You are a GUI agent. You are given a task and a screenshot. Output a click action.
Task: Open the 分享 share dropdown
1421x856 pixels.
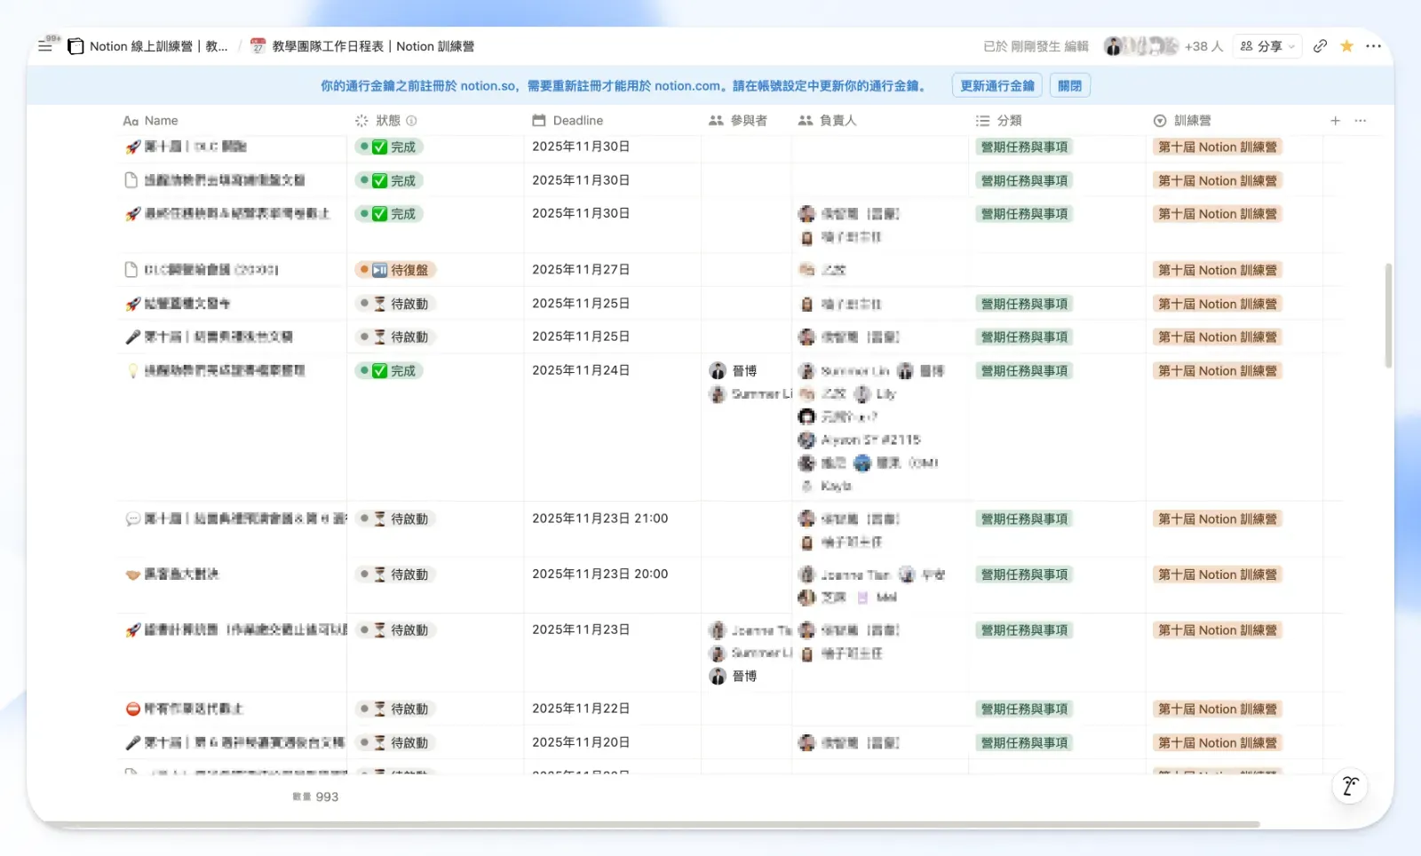point(1268,46)
